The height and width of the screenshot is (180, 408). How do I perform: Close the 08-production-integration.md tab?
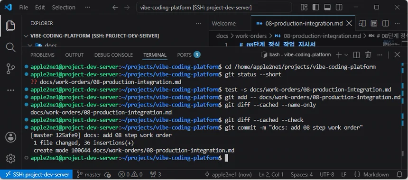coord(349,23)
